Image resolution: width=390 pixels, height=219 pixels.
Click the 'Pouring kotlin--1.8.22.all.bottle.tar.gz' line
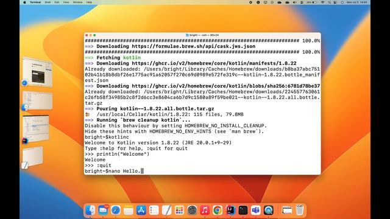[x=149, y=109]
